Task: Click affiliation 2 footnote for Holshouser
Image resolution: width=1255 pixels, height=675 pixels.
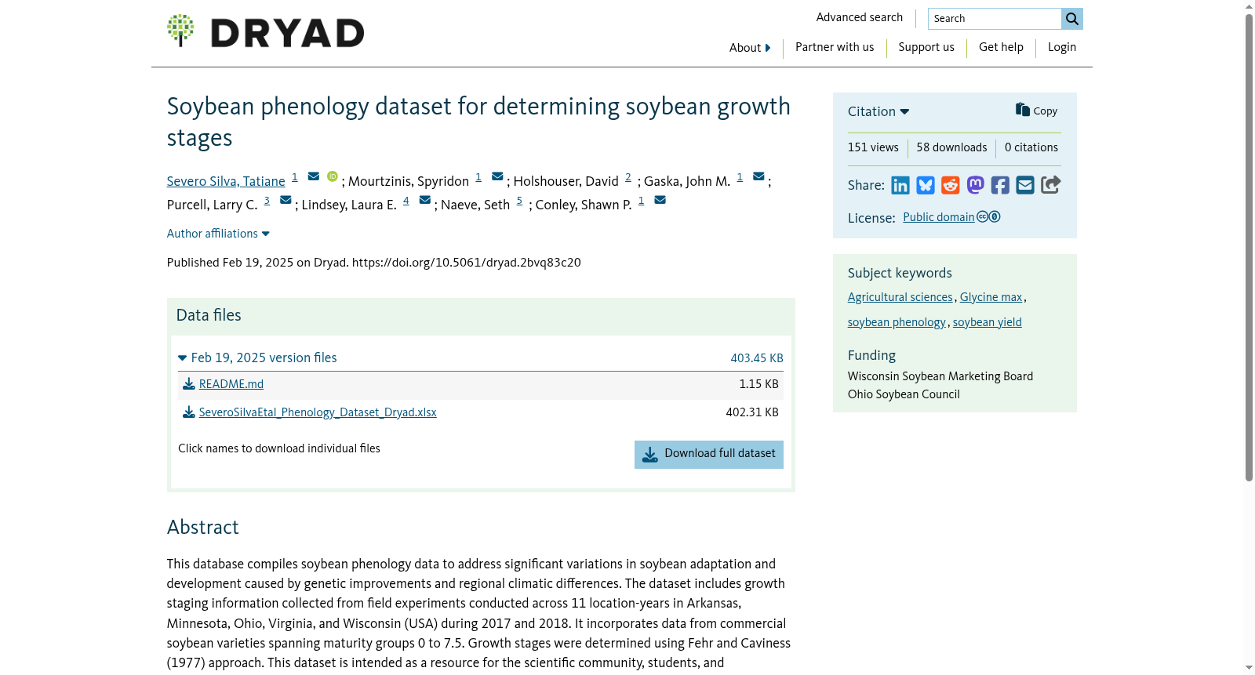Action: coord(628,177)
